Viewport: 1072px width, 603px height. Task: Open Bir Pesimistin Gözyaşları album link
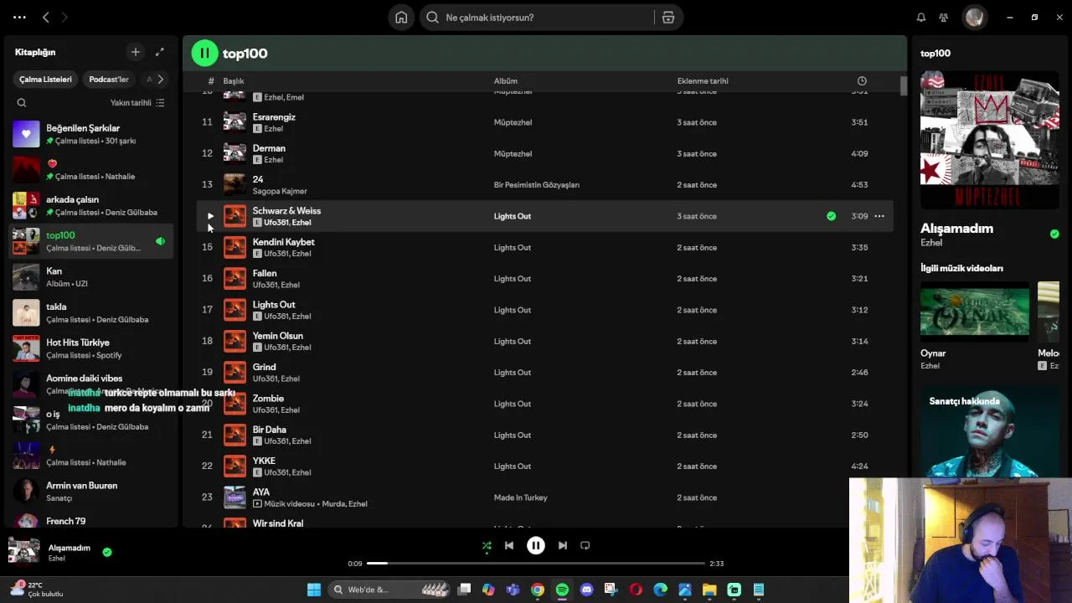[x=537, y=185]
